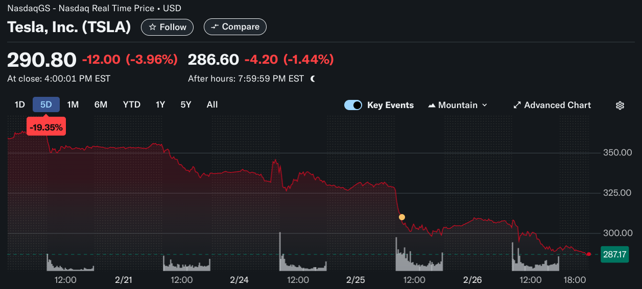Image resolution: width=642 pixels, height=289 pixels.
Task: Click the 2/24 date label on axis
Action: (239, 280)
